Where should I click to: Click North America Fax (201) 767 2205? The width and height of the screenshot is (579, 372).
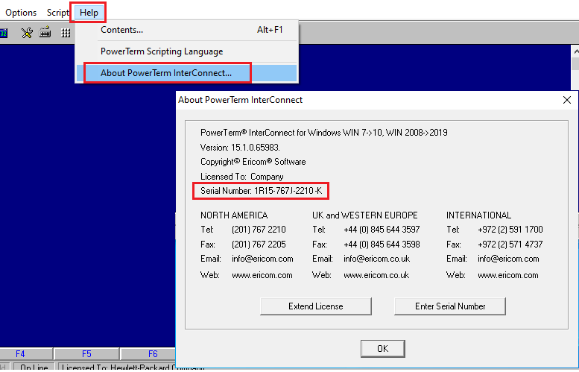[259, 245]
